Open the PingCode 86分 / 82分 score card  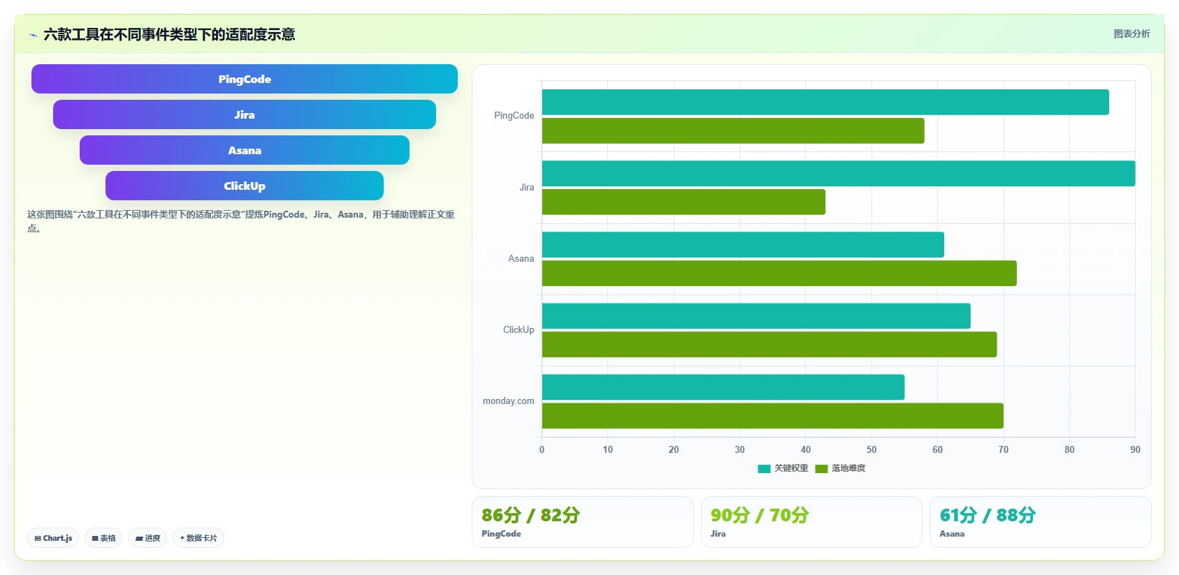(583, 522)
